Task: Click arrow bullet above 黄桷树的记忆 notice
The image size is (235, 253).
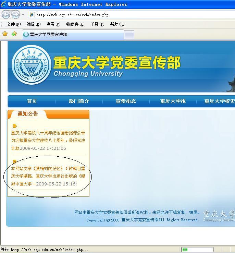Action: (15, 161)
